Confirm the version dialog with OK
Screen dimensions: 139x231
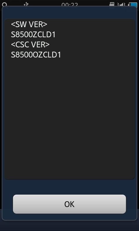69,204
